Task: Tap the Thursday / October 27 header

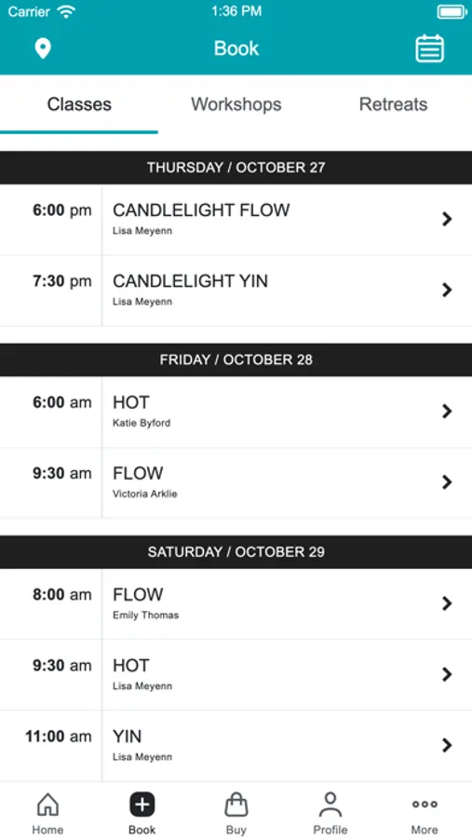Action: [x=236, y=168]
